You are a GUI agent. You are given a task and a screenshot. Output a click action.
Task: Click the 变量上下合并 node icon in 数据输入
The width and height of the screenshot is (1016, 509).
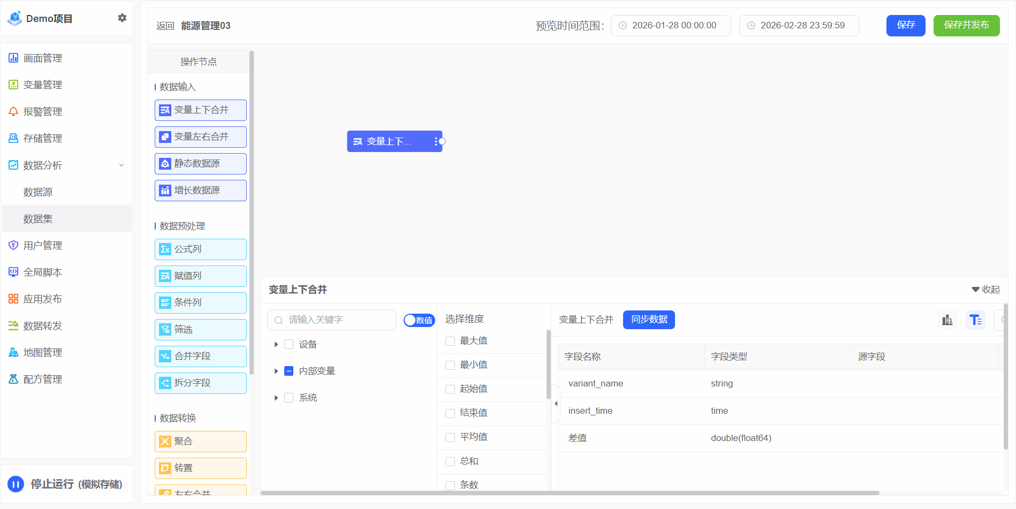click(165, 110)
